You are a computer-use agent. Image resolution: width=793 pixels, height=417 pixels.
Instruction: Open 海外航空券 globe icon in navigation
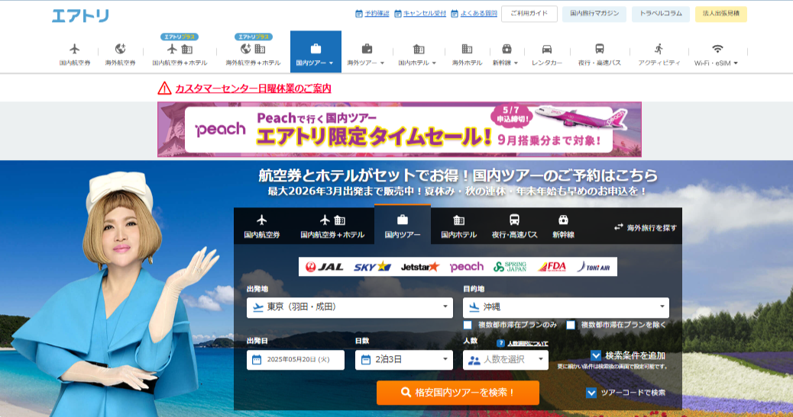(120, 49)
